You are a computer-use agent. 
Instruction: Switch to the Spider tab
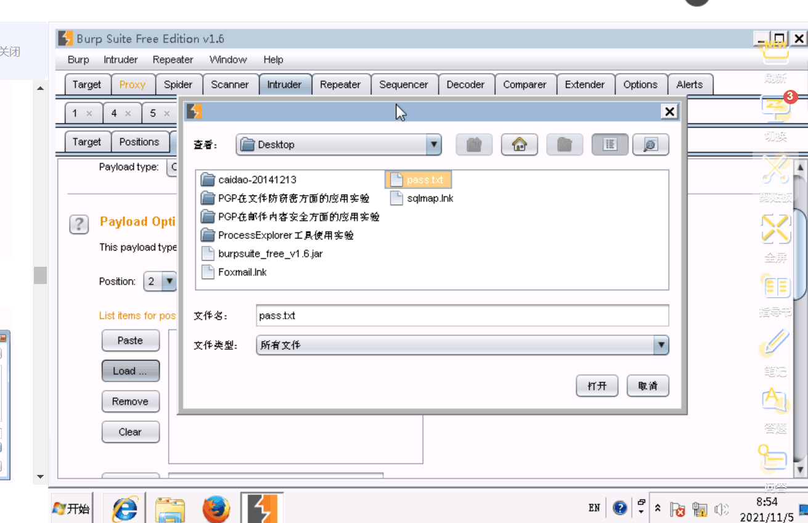(x=178, y=85)
